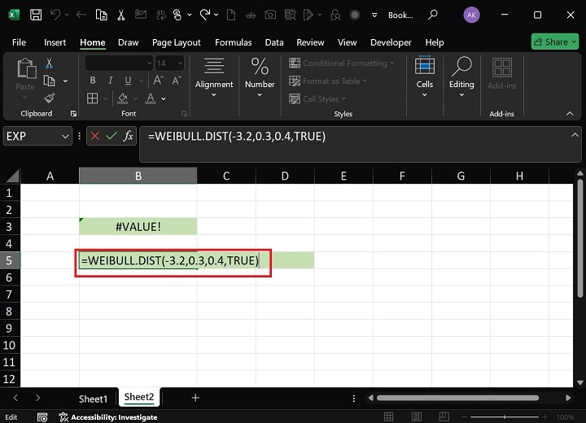Click column header F
Image resolution: width=586 pixels, height=423 pixels.
point(402,176)
